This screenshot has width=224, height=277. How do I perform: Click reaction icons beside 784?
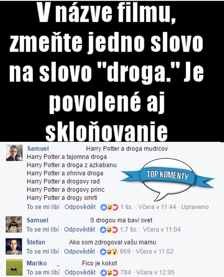[x=109, y=273]
